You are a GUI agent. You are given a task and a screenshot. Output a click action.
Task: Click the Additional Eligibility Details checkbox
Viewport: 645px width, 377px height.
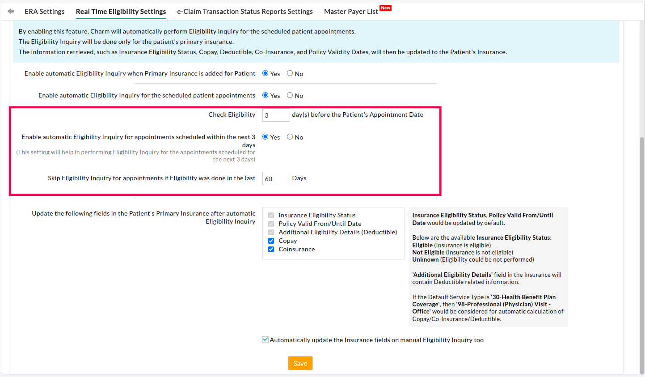click(x=271, y=232)
